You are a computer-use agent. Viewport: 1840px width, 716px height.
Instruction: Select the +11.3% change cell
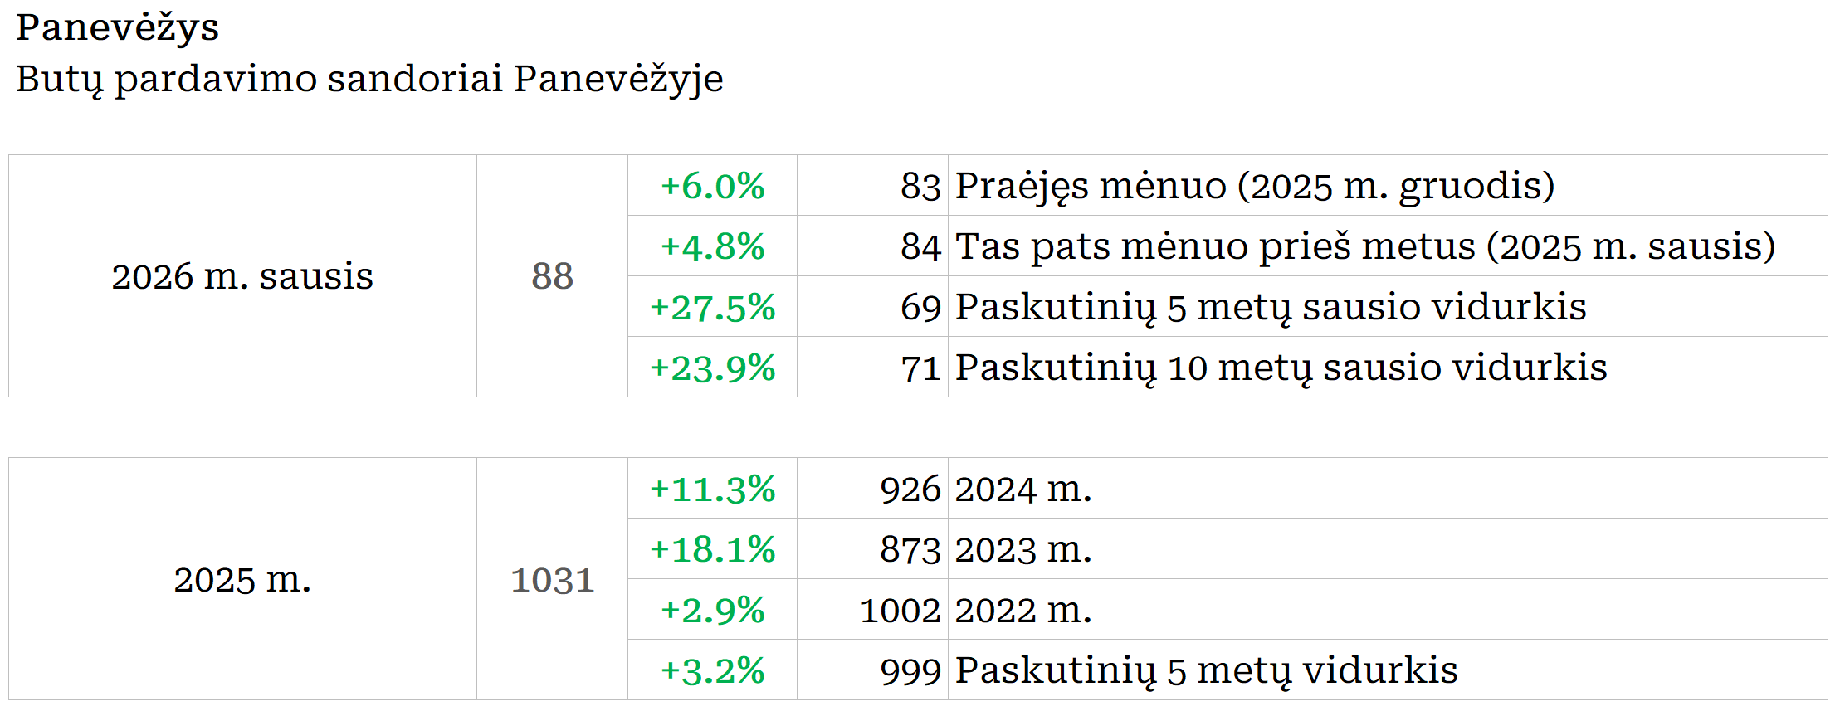(x=712, y=489)
